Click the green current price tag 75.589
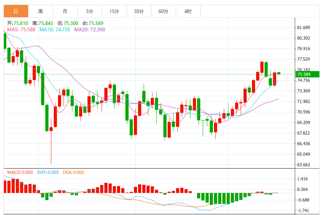Screen dimensions: 325x215 307,74
